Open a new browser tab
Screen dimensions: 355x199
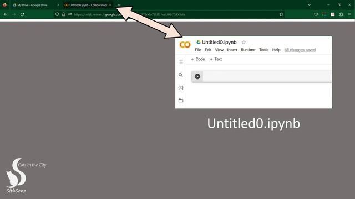tap(119, 5)
